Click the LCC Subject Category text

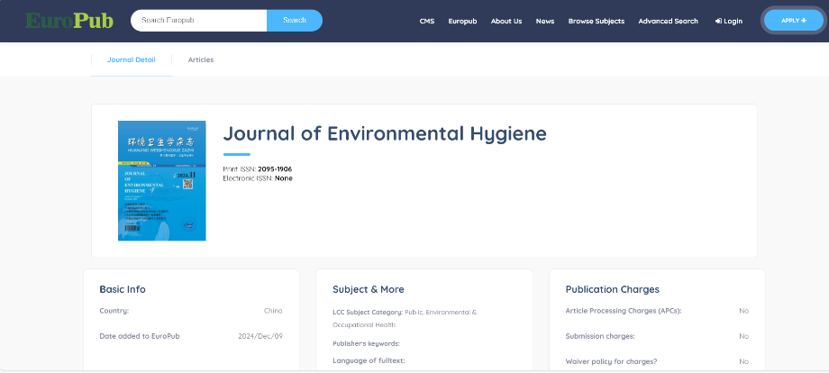(405, 319)
